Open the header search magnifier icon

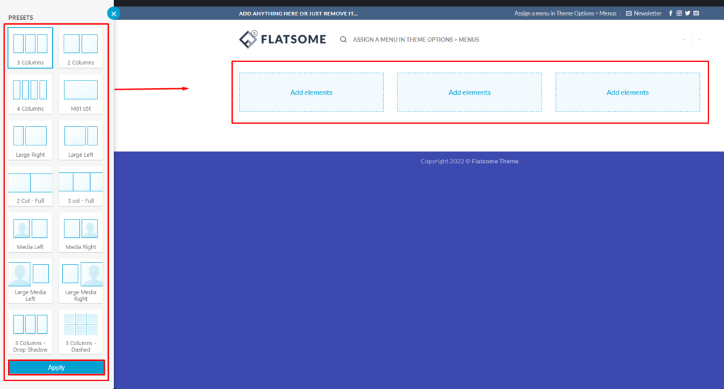[344, 40]
